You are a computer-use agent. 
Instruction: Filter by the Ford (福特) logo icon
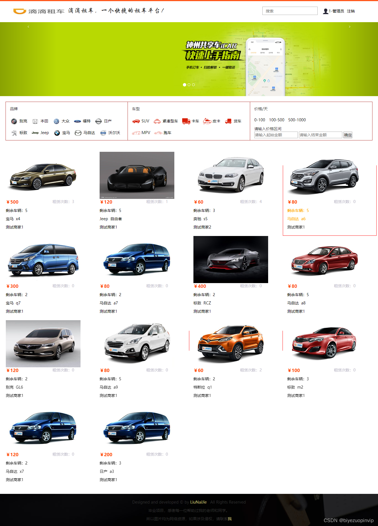tap(77, 121)
